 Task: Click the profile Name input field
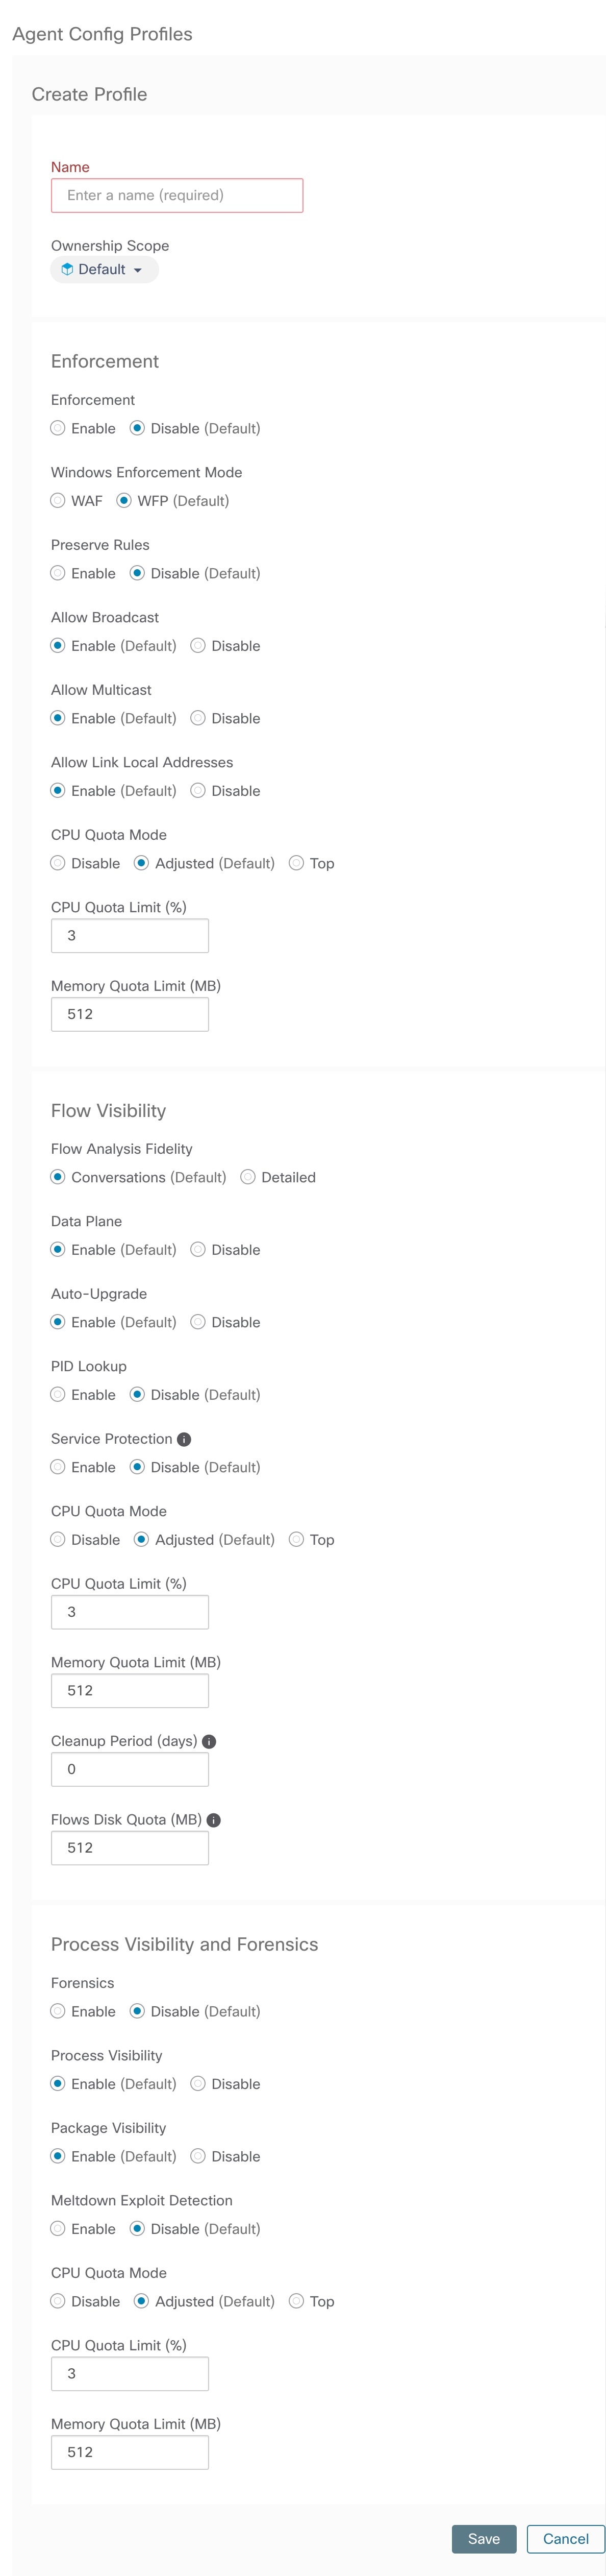[x=177, y=195]
